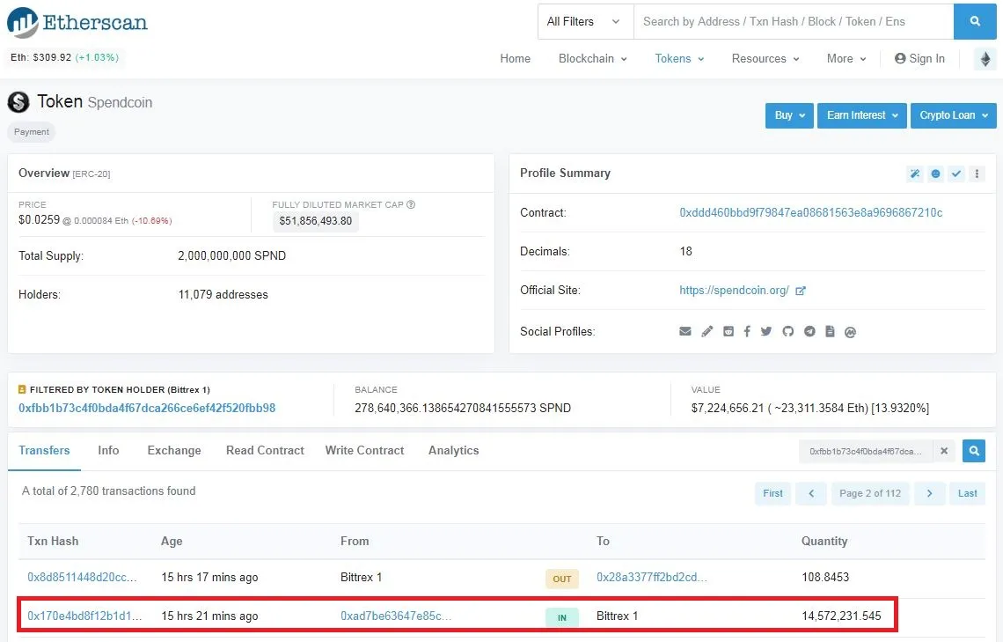
Task: Click the Ethereum logo icon in navbar
Action: point(985,59)
